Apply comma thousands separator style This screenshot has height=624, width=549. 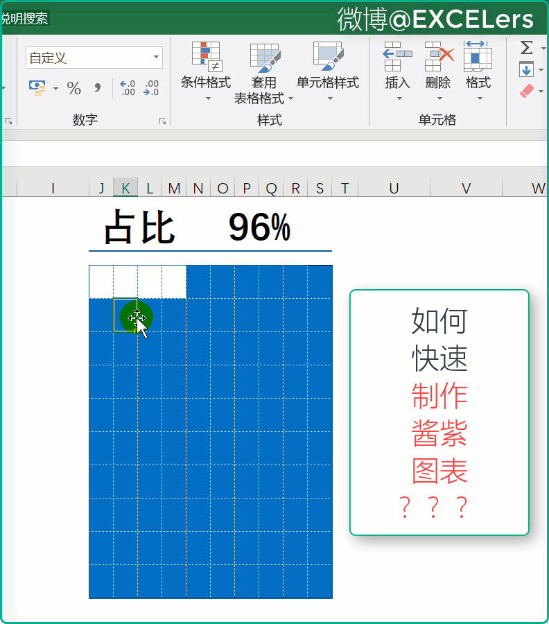pyautogui.click(x=97, y=88)
